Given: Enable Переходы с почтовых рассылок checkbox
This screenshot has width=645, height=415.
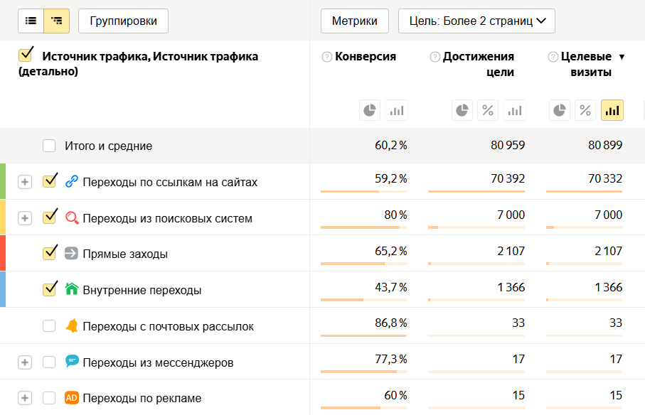Looking at the screenshot, I should click(x=49, y=326).
